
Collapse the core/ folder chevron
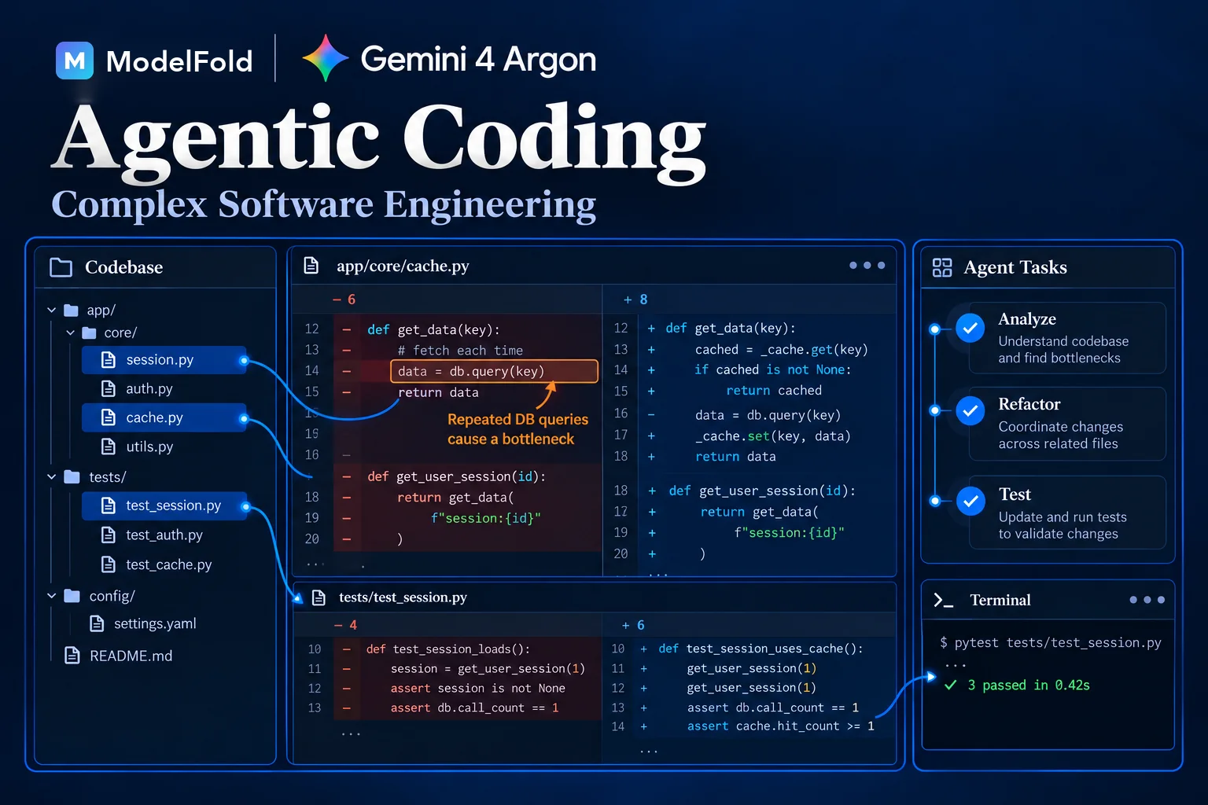(70, 333)
